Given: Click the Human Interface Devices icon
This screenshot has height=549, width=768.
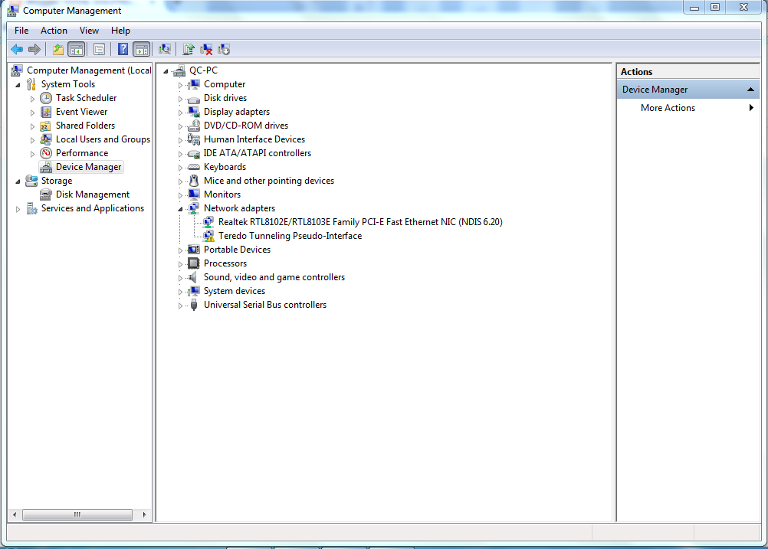Looking at the screenshot, I should pyautogui.click(x=194, y=139).
